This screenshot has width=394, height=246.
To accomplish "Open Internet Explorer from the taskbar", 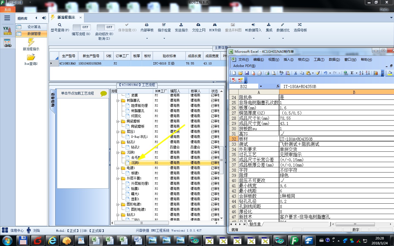I will 52,241.
